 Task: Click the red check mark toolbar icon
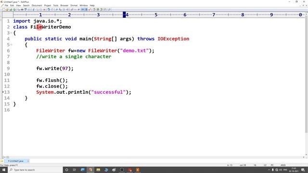90,10
